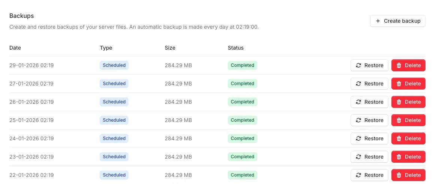Click Restore label for the 25-01-2026 backup
The height and width of the screenshot is (184, 433).
tap(374, 120)
